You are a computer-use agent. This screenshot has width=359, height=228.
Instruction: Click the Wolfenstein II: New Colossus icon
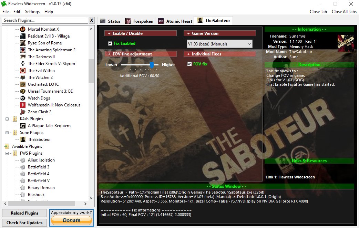(23, 105)
